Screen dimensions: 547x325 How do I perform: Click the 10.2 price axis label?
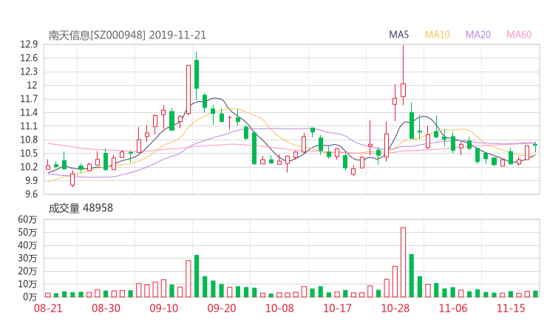pyautogui.click(x=29, y=167)
